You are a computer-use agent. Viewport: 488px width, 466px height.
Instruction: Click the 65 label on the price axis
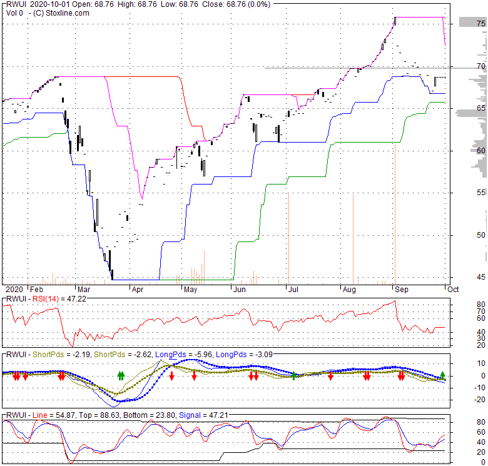click(481, 108)
